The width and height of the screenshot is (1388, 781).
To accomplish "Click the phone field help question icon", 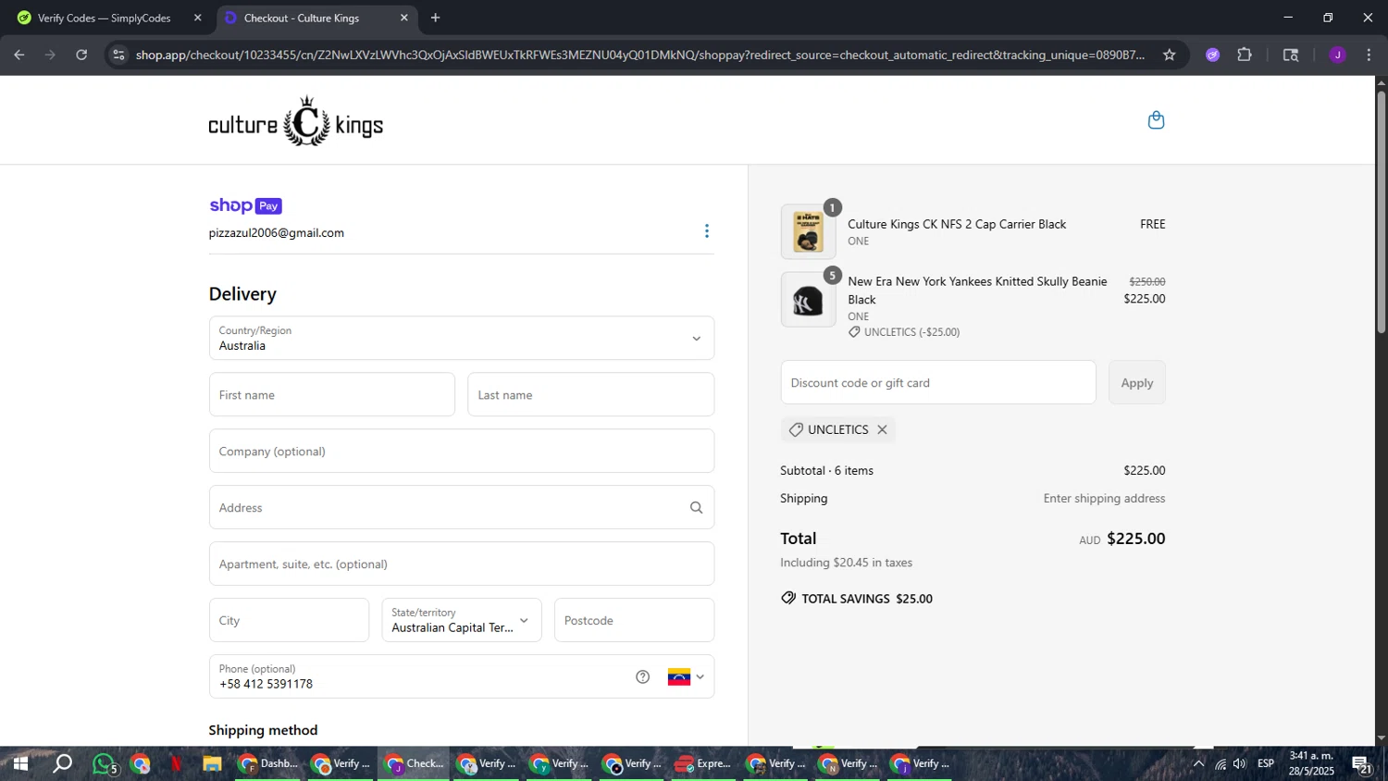I will tap(643, 676).
